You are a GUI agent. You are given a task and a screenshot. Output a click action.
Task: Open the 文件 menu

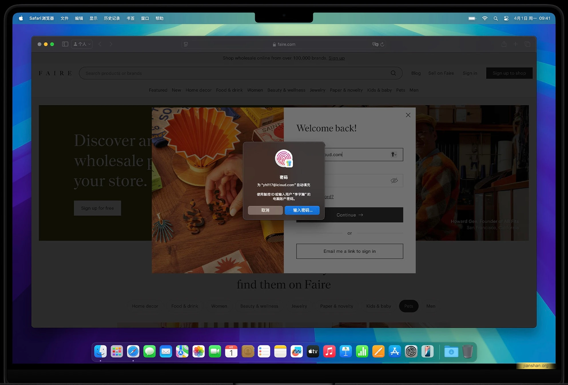coord(64,18)
